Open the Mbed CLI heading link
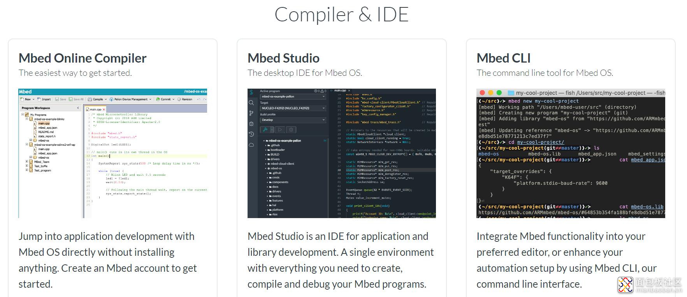687x297 pixels. pos(503,58)
